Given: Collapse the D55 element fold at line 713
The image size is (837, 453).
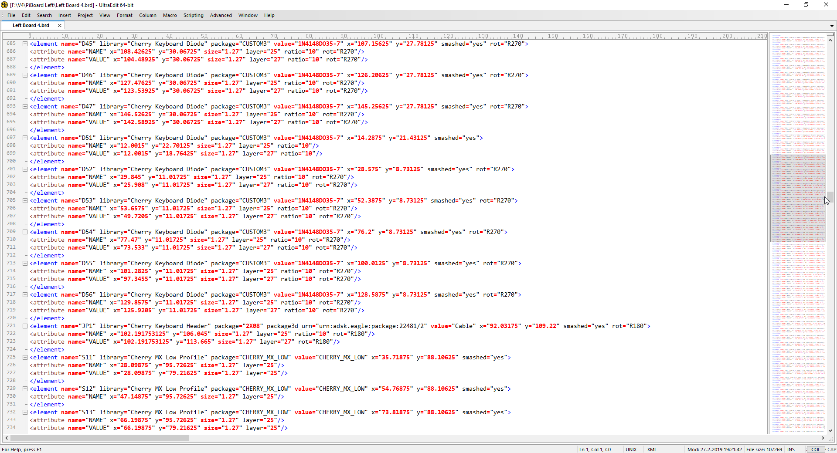Looking at the screenshot, I should click(x=25, y=264).
